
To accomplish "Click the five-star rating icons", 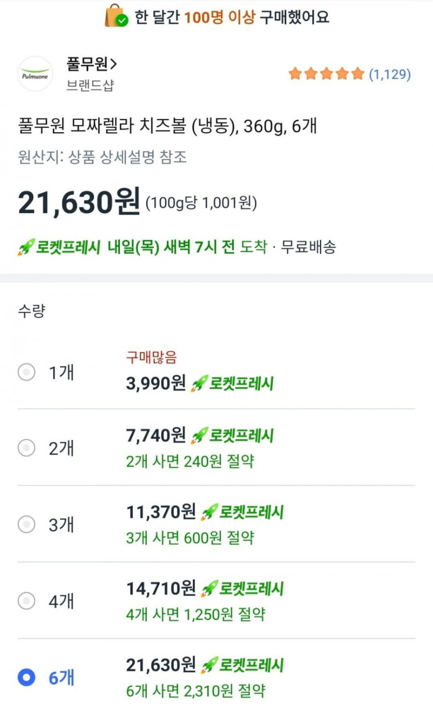I will (327, 75).
